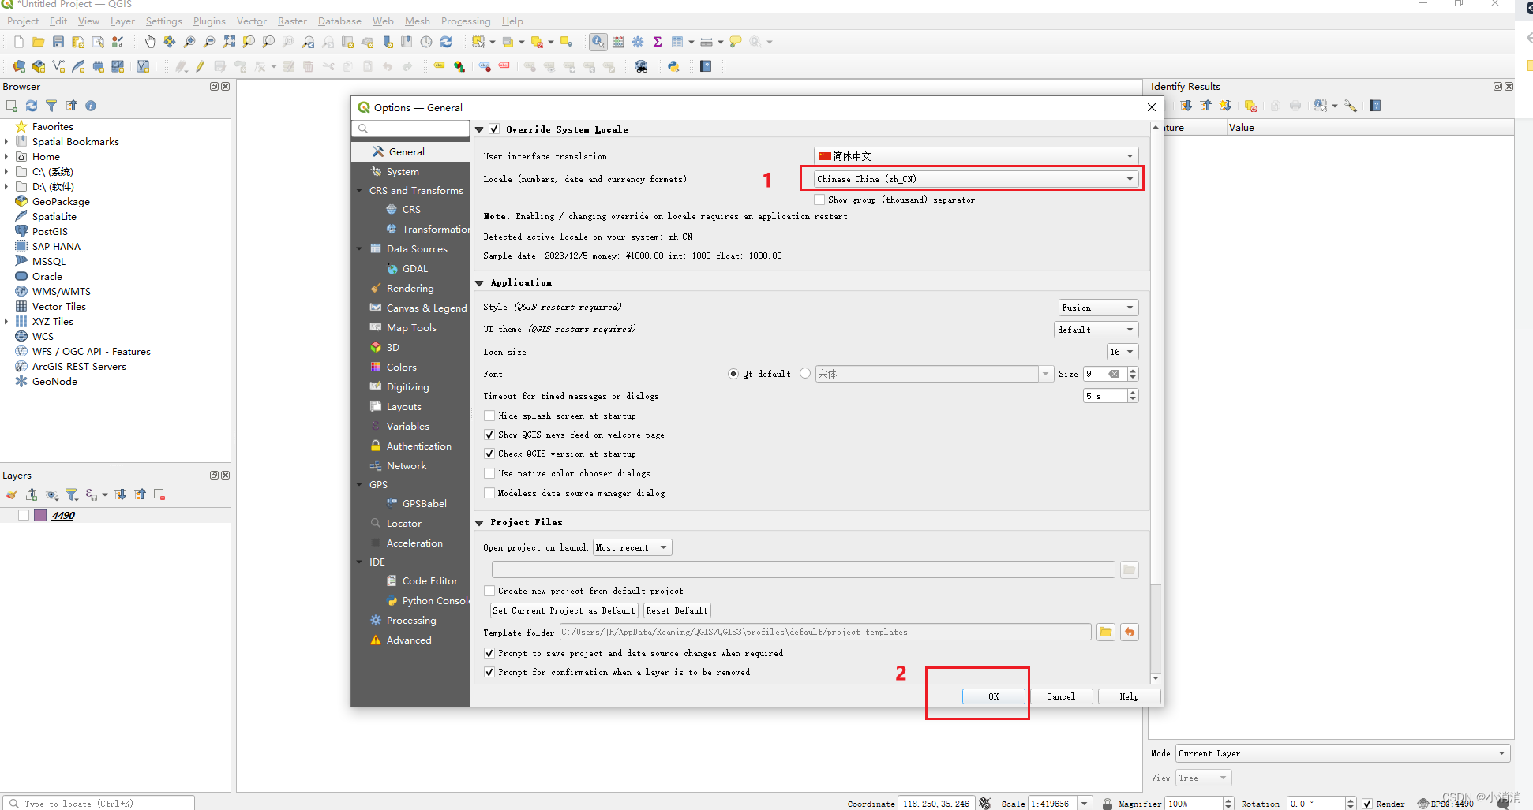The height and width of the screenshot is (810, 1533).
Task: Click the Zoom Full extent icon
Action: pyautogui.click(x=229, y=42)
